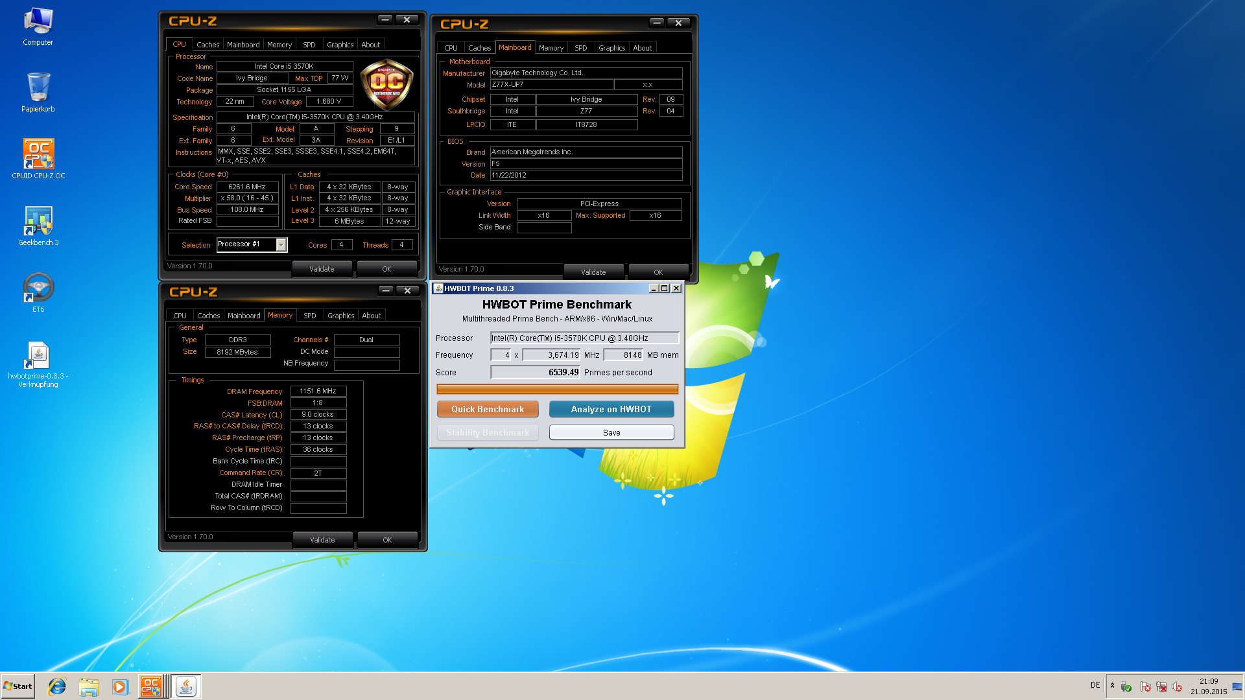Click Analyze on HWBOT button

[x=611, y=409]
